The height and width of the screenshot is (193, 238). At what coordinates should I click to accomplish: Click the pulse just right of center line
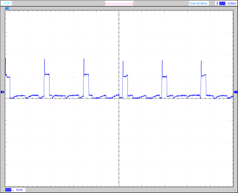click(123, 62)
